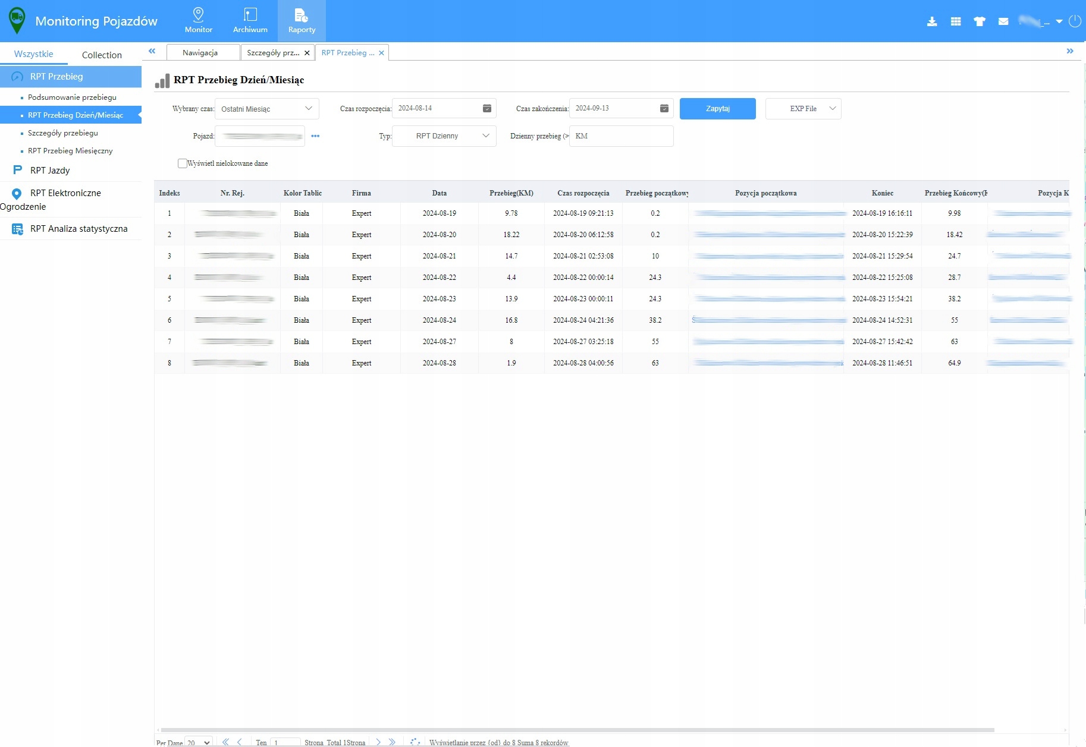Select the row dated 2024-08-24
This screenshot has height=747, width=1086.
[x=611, y=320]
